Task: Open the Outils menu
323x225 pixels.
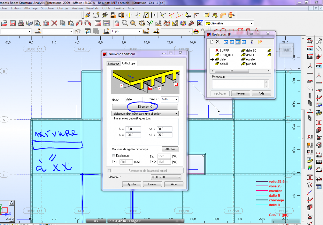Action: click(106, 8)
